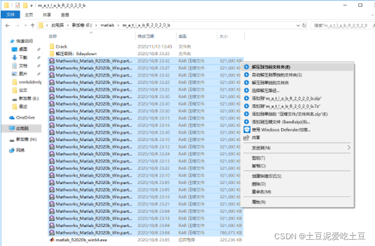The height and width of the screenshot is (246, 375).
Task: Click Windows Defender scan menu entry
Action: click(x=298, y=130)
